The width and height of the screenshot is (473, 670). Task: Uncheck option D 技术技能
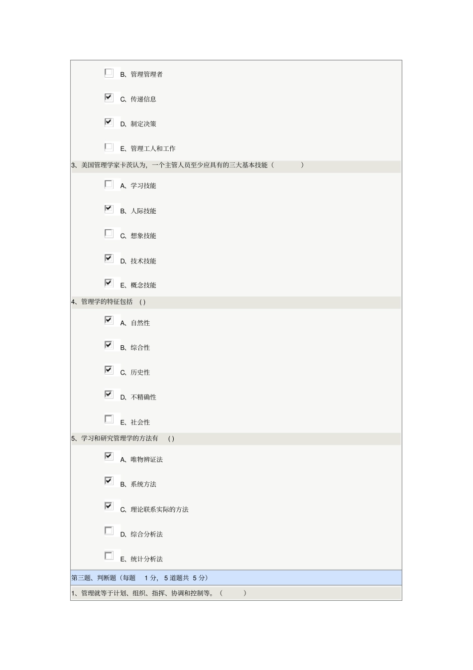109,259
